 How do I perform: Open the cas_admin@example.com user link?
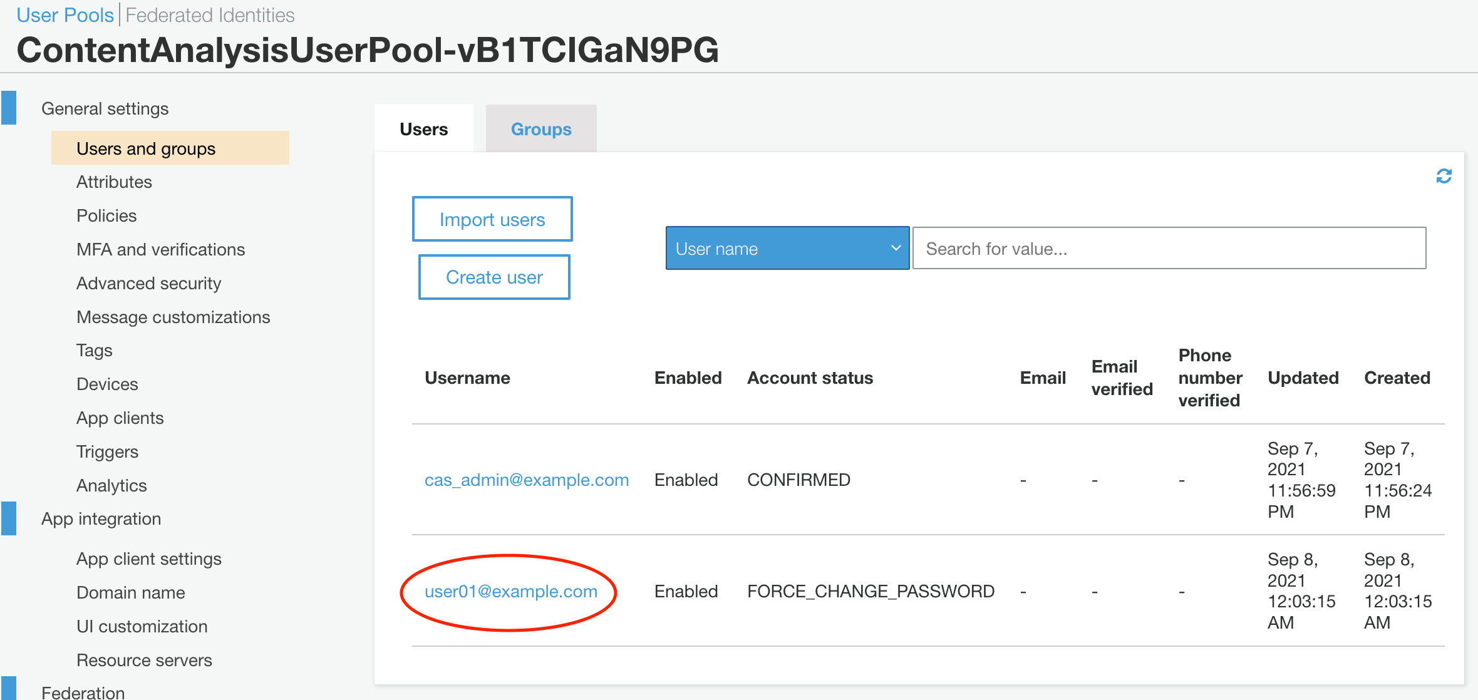click(x=526, y=480)
